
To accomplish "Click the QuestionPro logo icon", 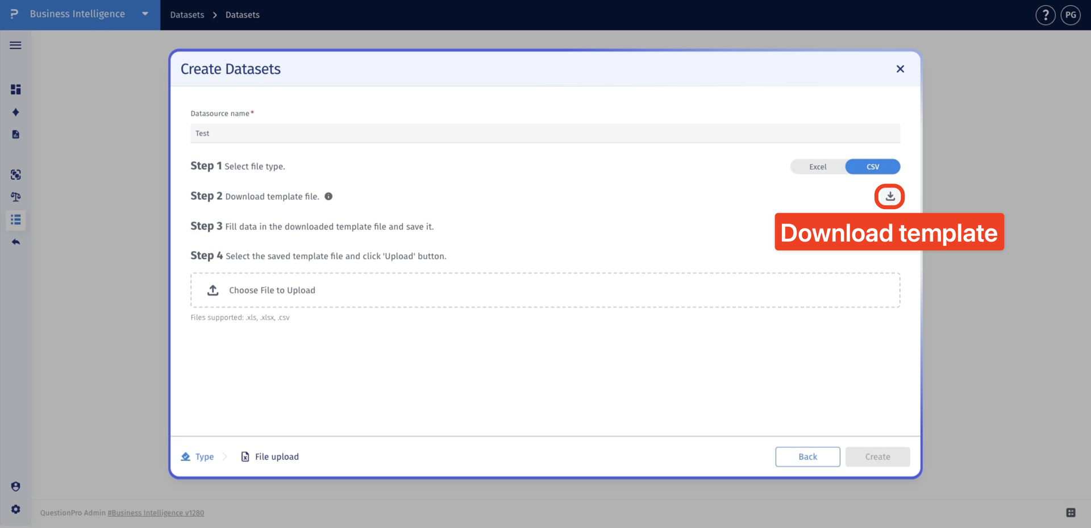I will pyautogui.click(x=14, y=14).
